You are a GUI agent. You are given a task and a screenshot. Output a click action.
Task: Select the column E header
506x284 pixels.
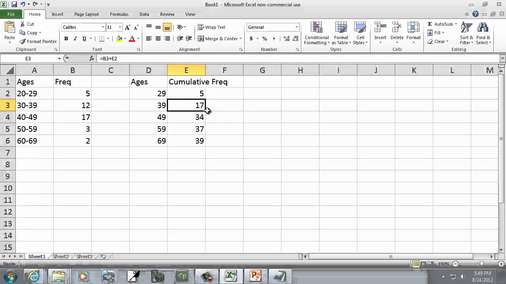(x=186, y=70)
